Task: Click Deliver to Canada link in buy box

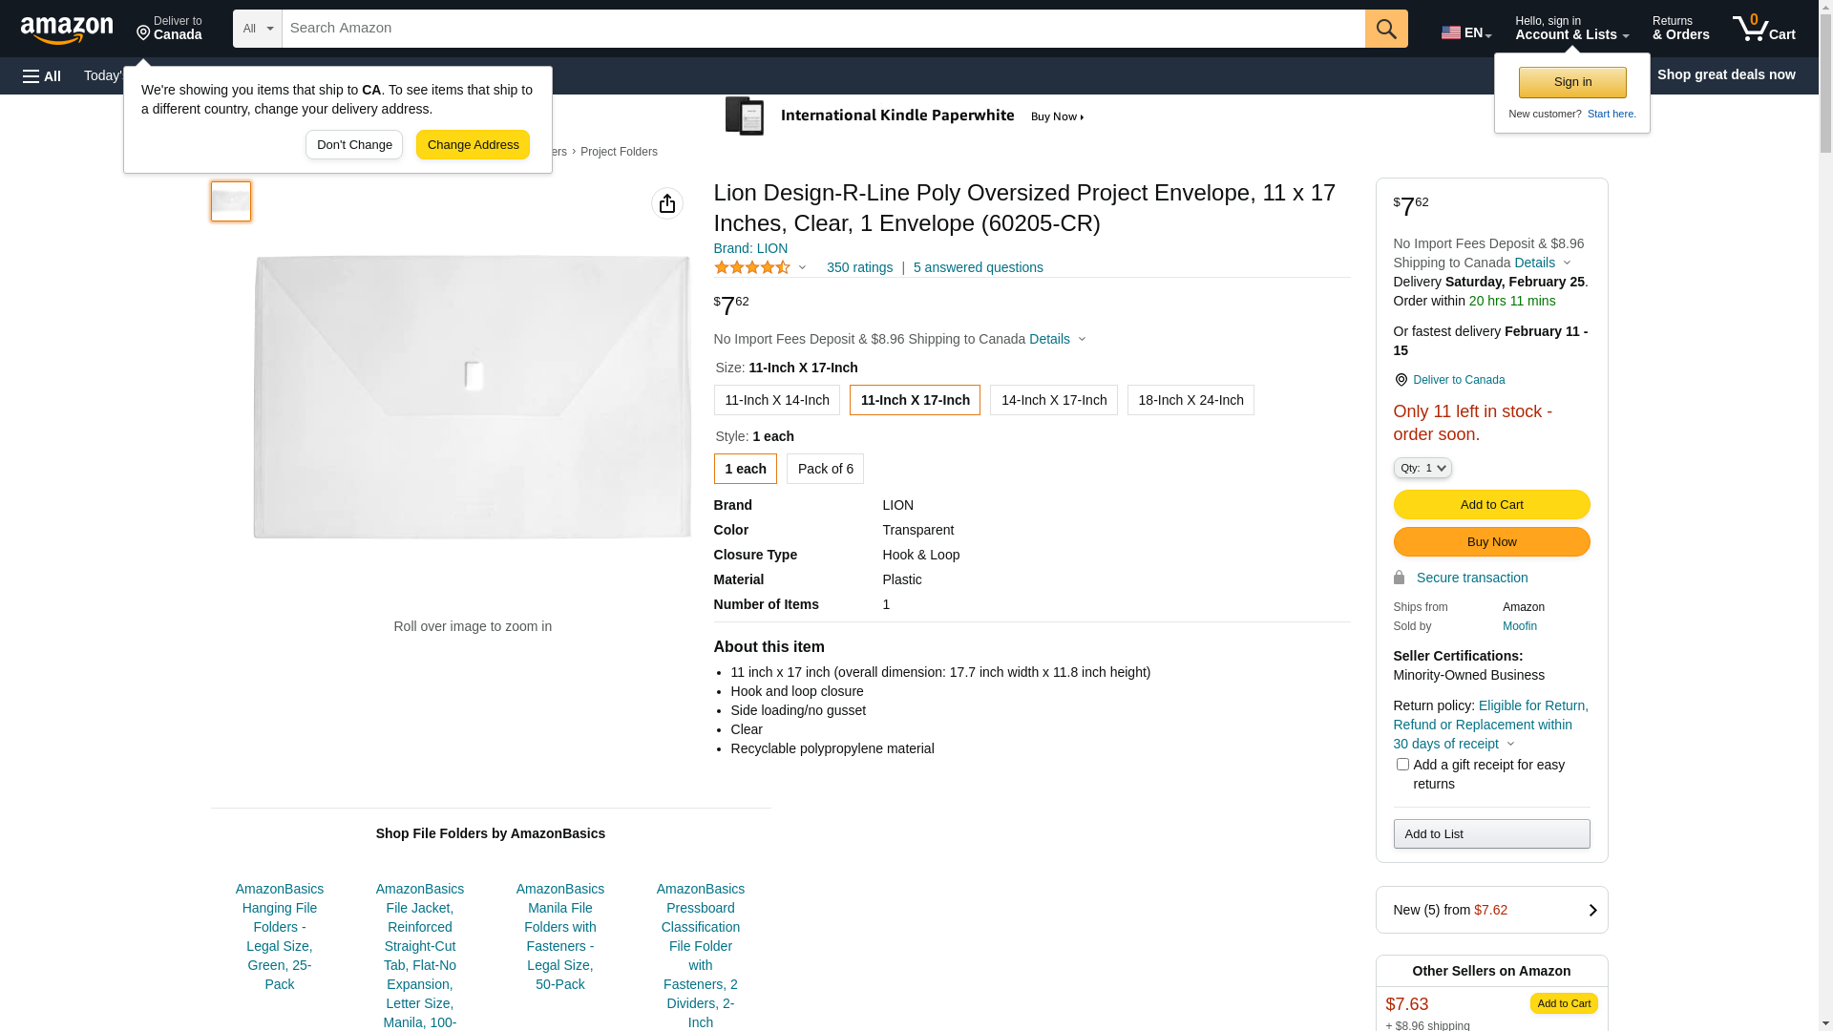Action: [x=1459, y=380]
